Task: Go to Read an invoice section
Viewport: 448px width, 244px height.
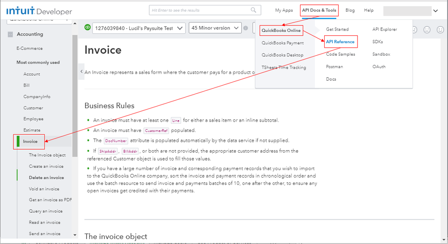Action: click(44, 222)
